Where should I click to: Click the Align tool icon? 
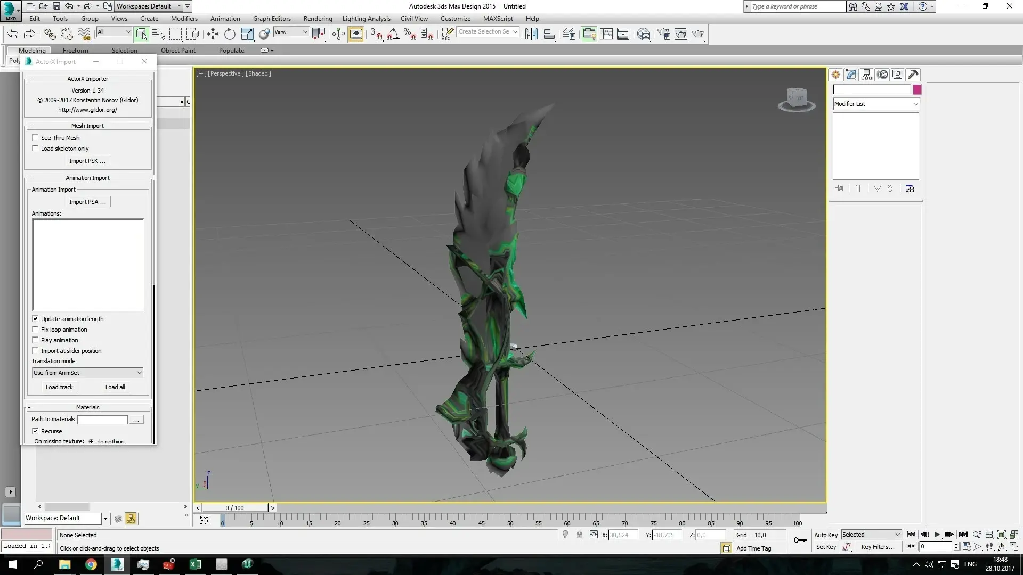click(549, 34)
